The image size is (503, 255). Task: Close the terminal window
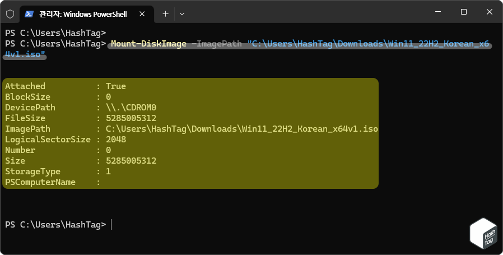point(489,12)
